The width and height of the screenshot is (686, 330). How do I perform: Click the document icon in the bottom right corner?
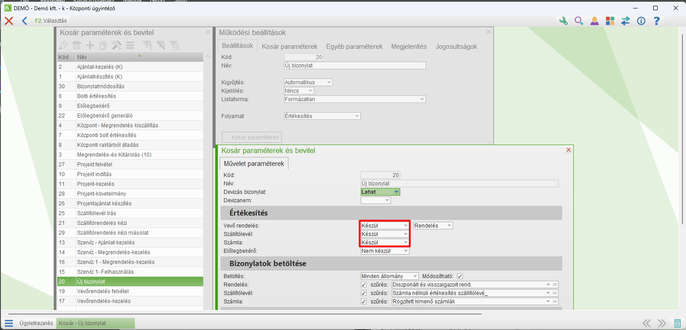678,323
